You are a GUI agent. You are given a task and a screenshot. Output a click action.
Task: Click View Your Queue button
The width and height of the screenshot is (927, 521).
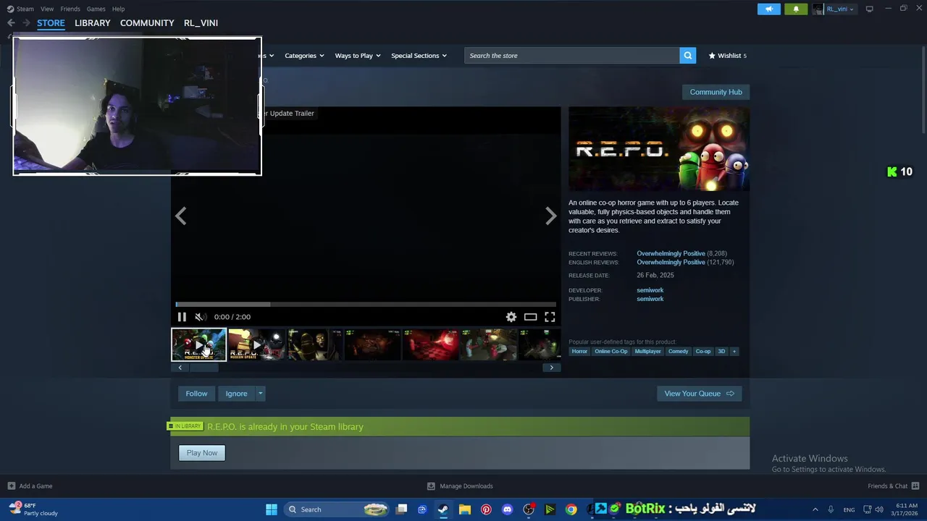pyautogui.click(x=699, y=394)
